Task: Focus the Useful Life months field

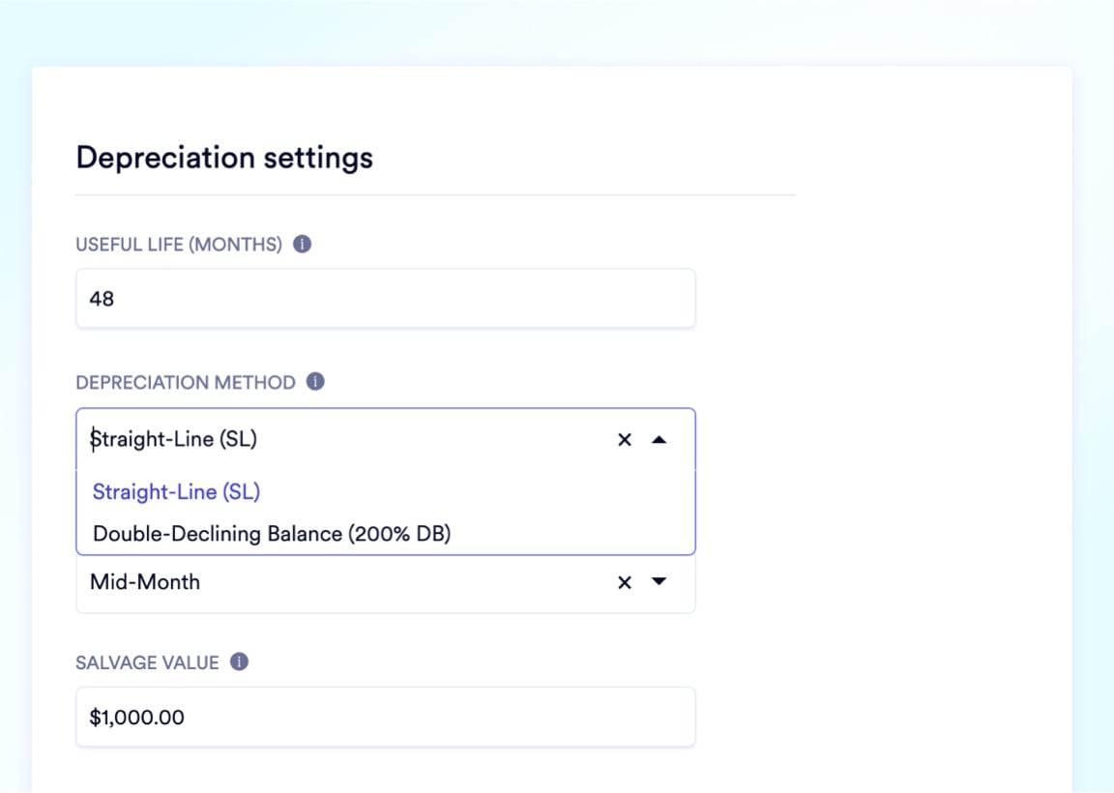Action: [x=385, y=299]
